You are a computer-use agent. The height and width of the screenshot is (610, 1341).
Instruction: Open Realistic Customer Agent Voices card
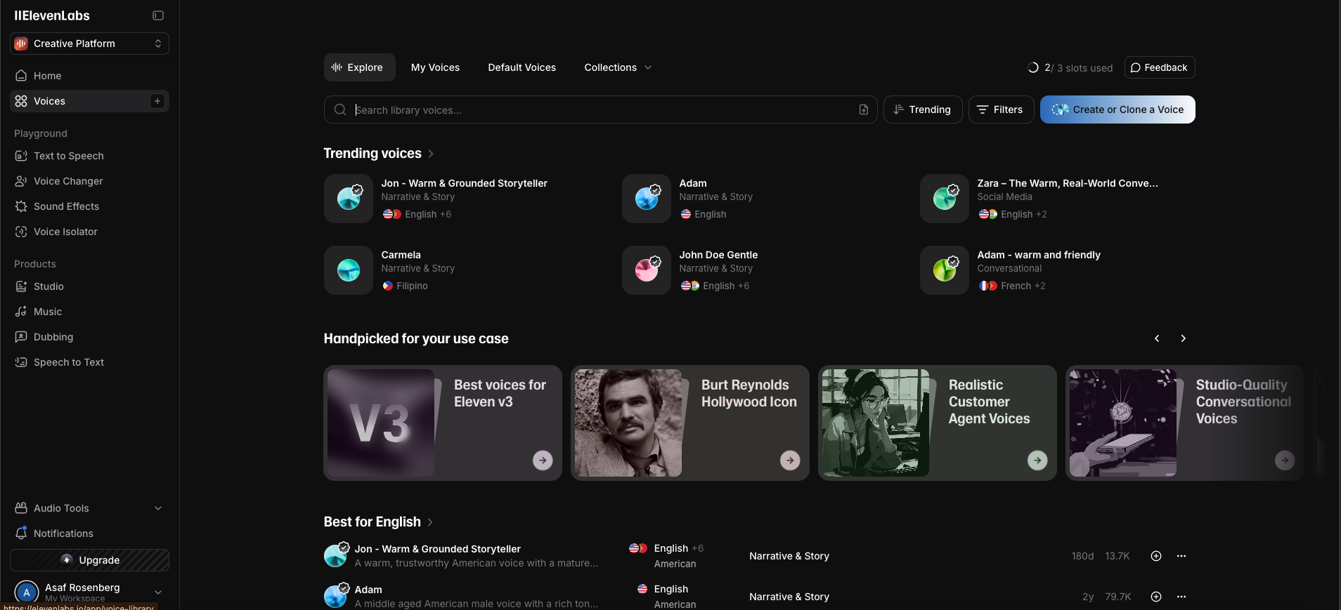[x=938, y=423]
